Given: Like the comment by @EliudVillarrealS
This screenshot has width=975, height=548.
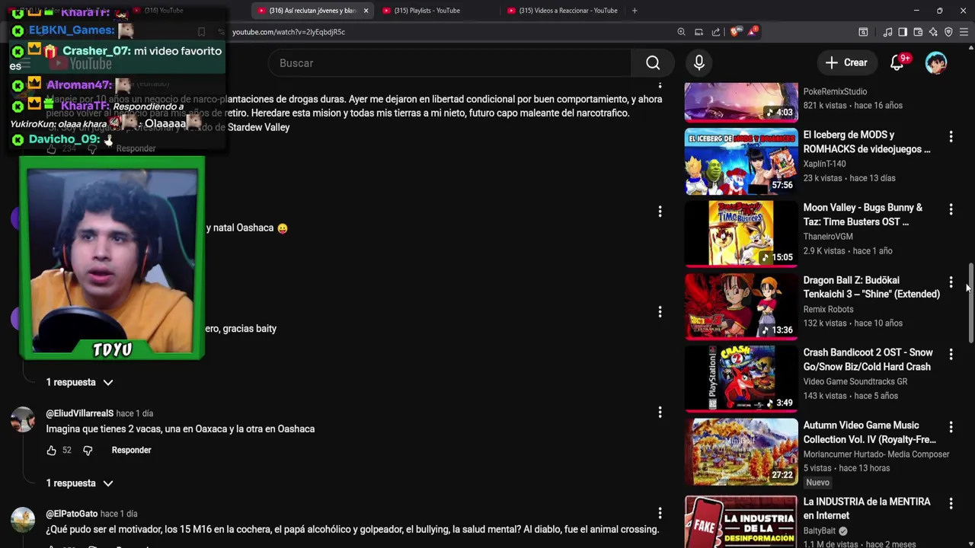Looking at the screenshot, I should click(51, 451).
